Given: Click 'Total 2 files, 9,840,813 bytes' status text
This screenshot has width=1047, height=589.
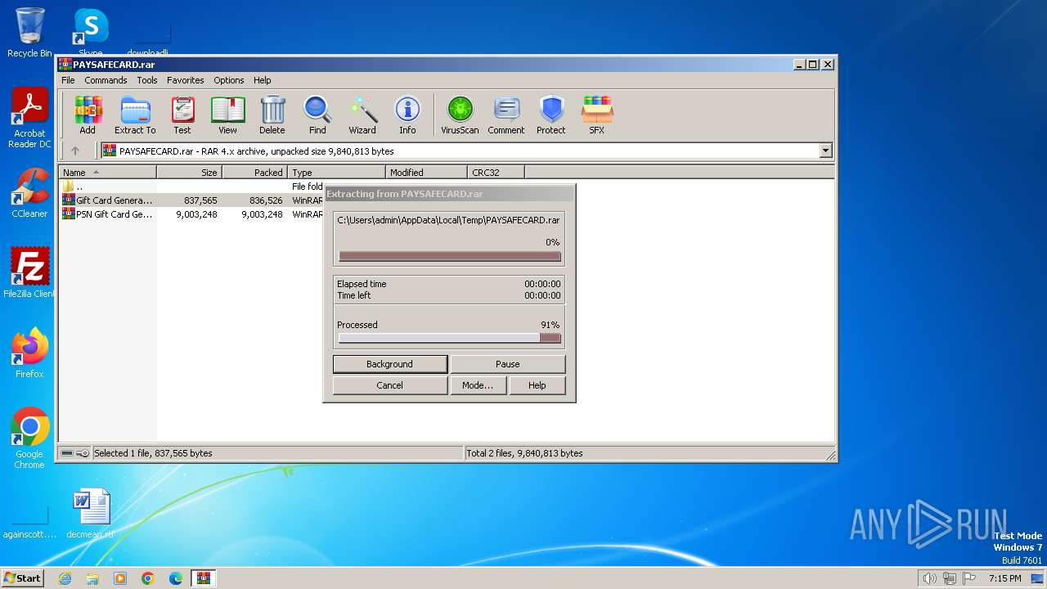Looking at the screenshot, I should 524,453.
